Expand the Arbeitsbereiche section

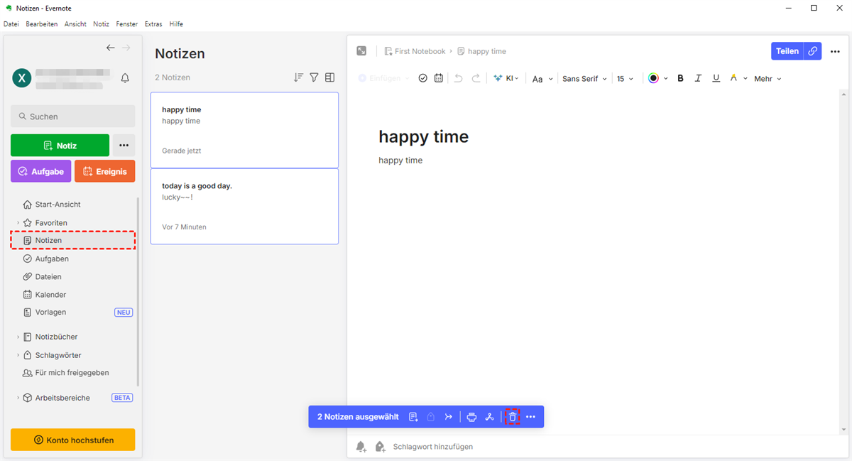point(18,398)
